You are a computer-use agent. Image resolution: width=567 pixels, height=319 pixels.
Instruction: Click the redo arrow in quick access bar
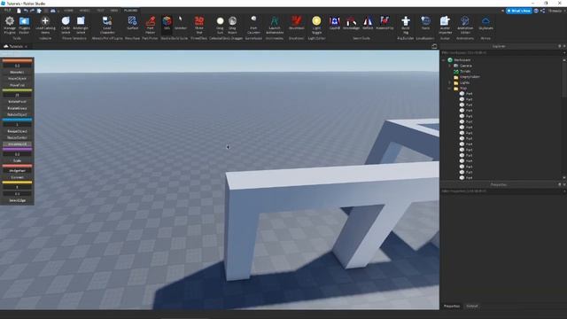tap(33, 11)
